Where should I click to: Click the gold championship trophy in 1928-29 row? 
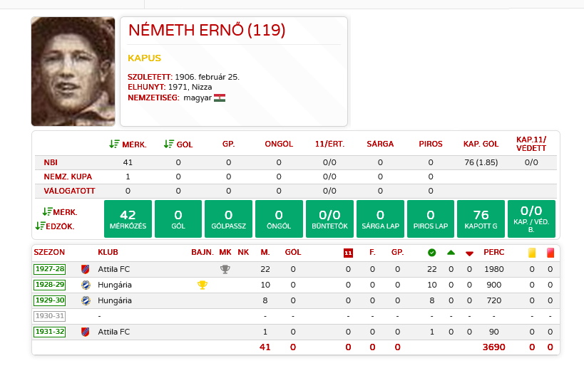203,285
